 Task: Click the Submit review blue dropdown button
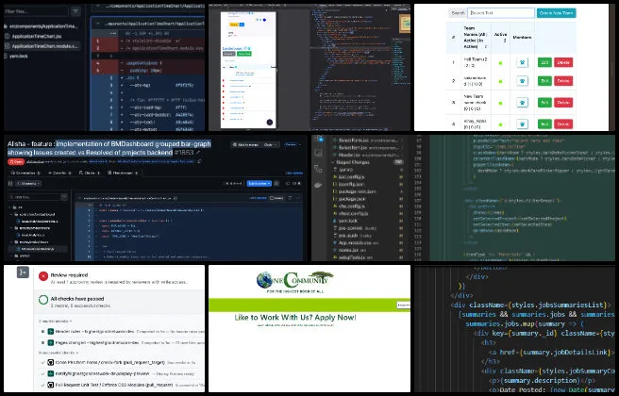coord(259,184)
